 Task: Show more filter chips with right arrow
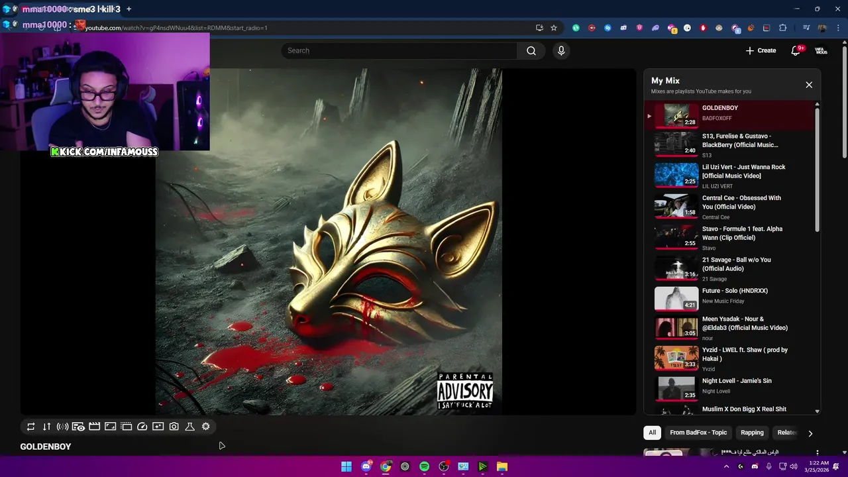810,433
